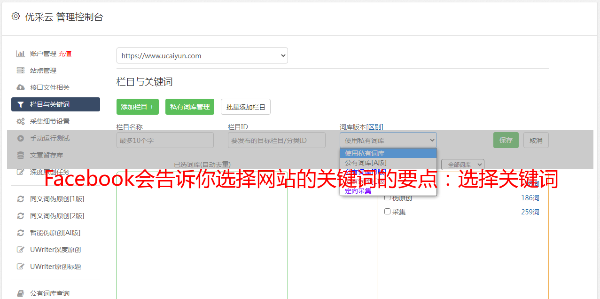The height and width of the screenshot is (299, 600).
Task: Tick the 采集 checkbox
Action: pos(388,212)
